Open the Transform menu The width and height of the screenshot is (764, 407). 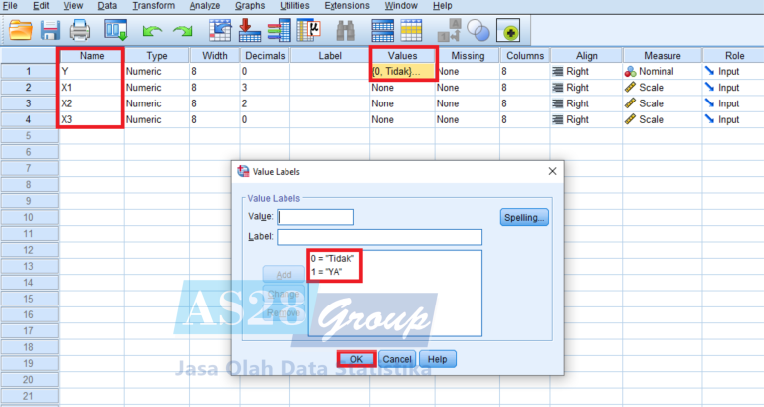(x=154, y=6)
